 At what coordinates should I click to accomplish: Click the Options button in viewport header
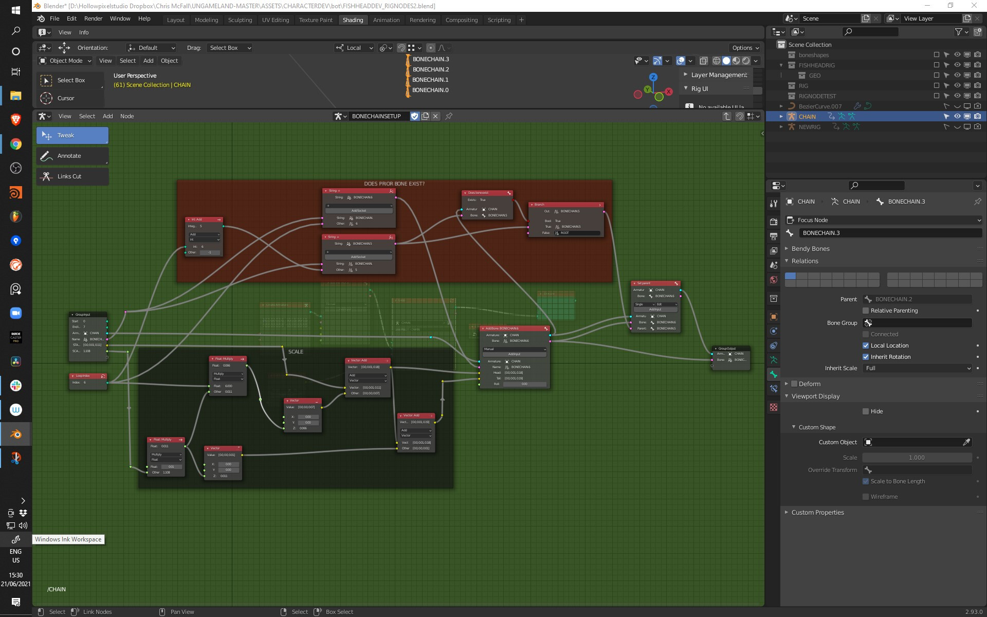coord(745,48)
